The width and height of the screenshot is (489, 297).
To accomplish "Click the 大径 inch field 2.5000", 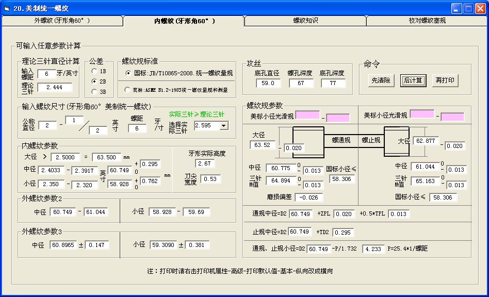I will pos(66,157).
